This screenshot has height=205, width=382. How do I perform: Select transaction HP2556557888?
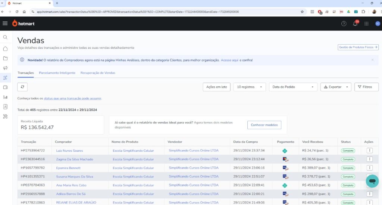coord(33,194)
